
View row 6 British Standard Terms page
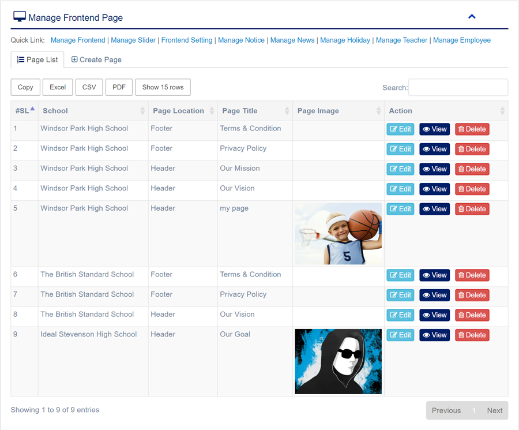[x=435, y=275]
